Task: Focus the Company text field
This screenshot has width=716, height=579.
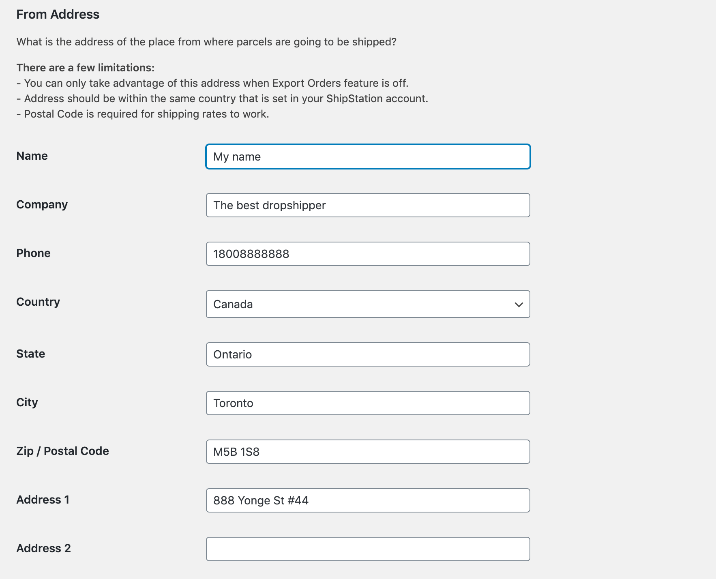Action: click(x=367, y=205)
